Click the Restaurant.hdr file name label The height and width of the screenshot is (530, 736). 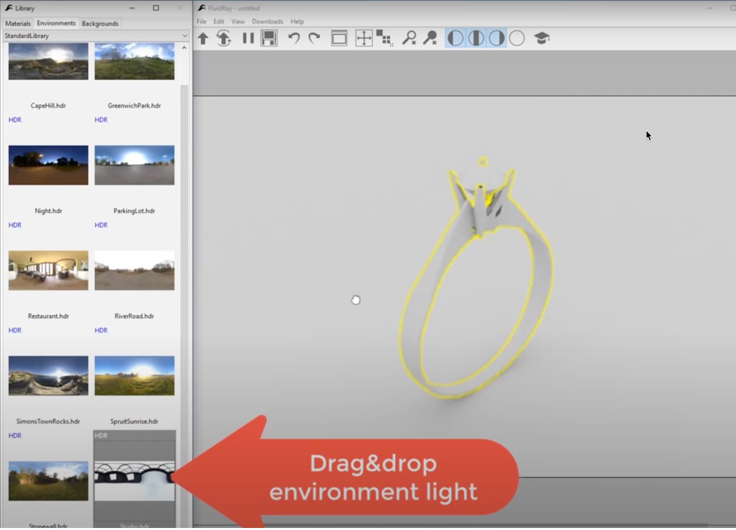[48, 316]
